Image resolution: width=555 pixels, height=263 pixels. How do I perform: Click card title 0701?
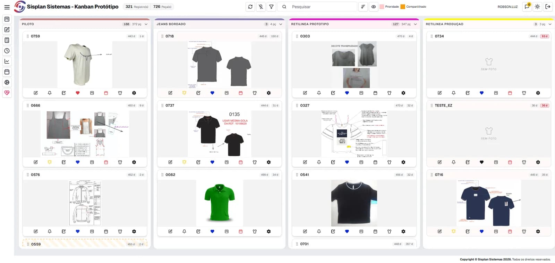[x=304, y=244]
